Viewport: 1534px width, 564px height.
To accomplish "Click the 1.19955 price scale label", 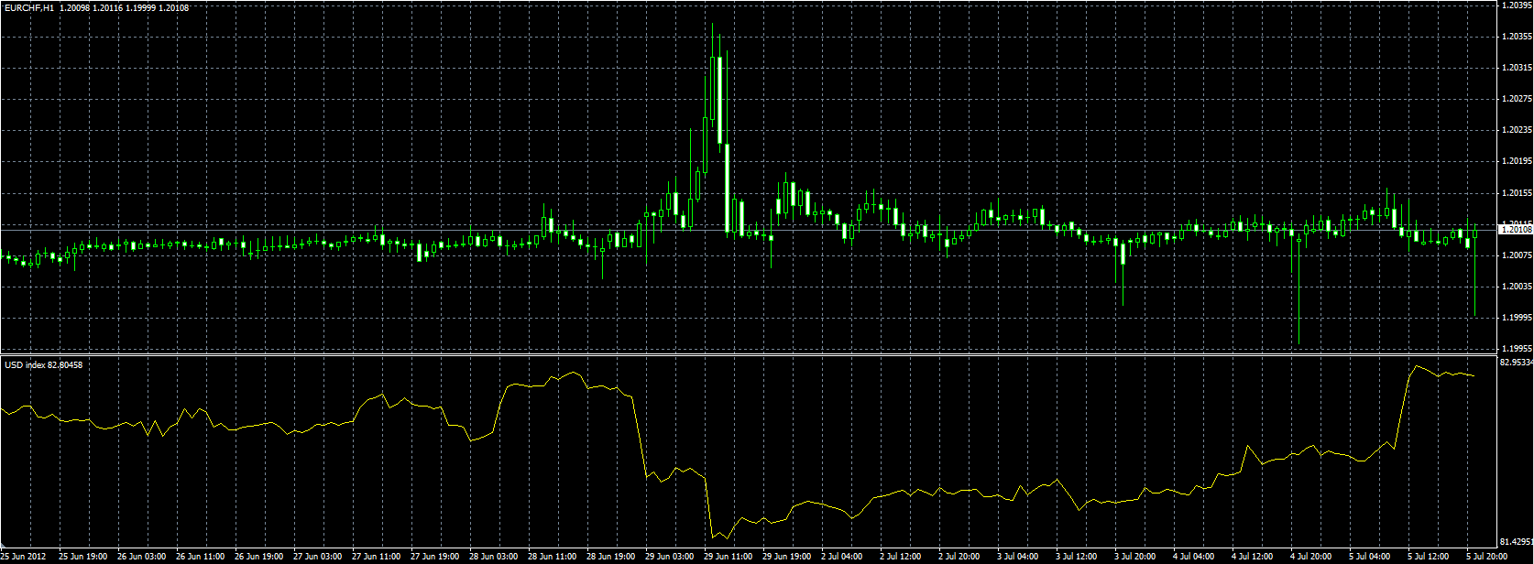I will [1517, 349].
